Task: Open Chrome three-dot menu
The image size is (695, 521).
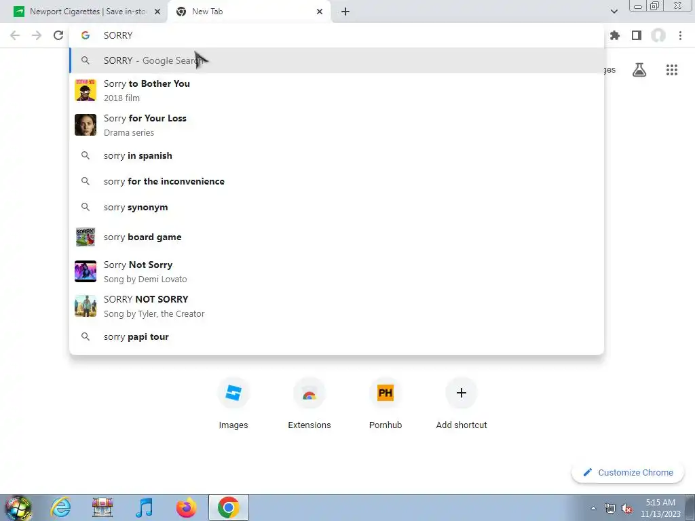Action: tap(680, 35)
